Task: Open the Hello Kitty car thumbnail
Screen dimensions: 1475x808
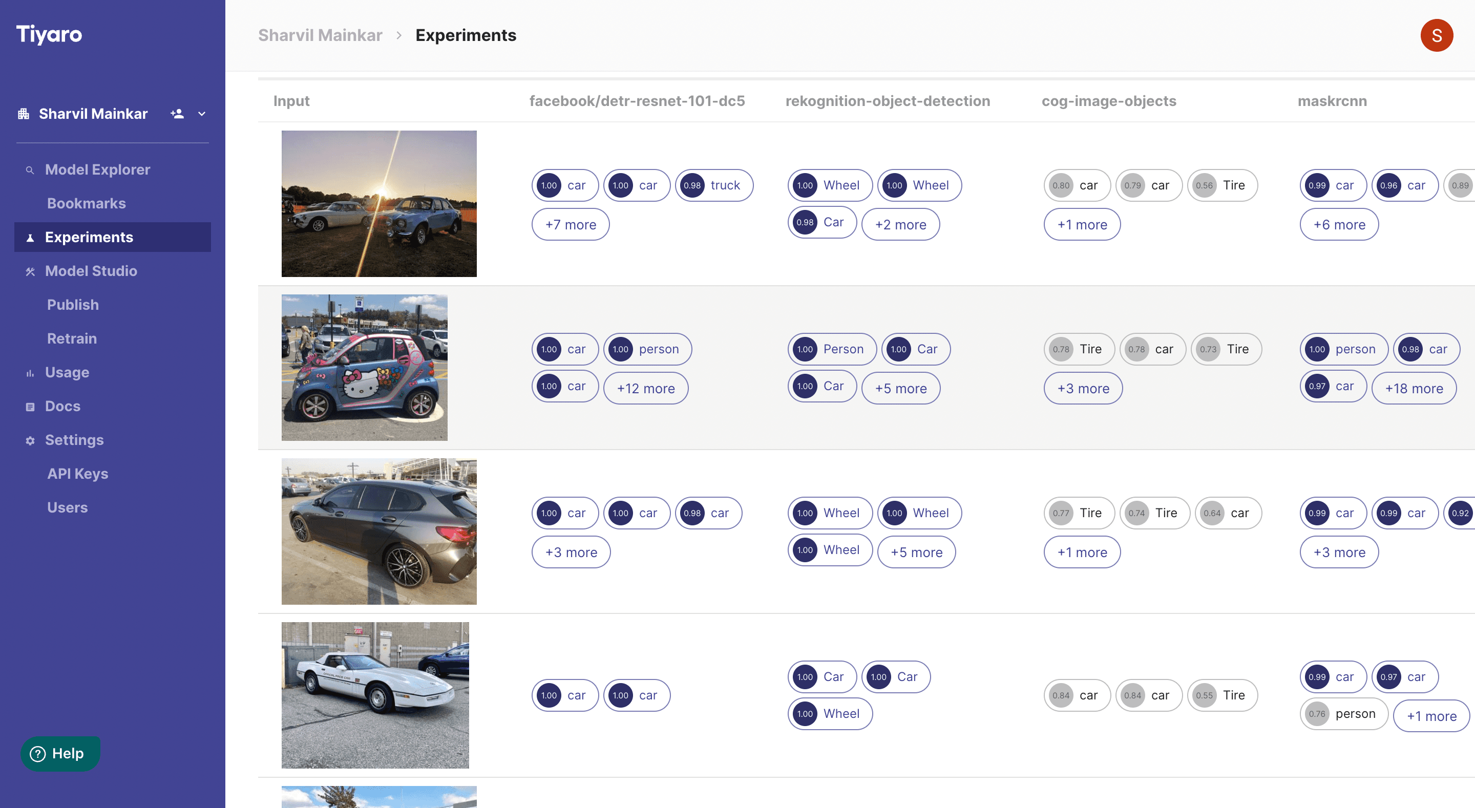Action: tap(364, 368)
